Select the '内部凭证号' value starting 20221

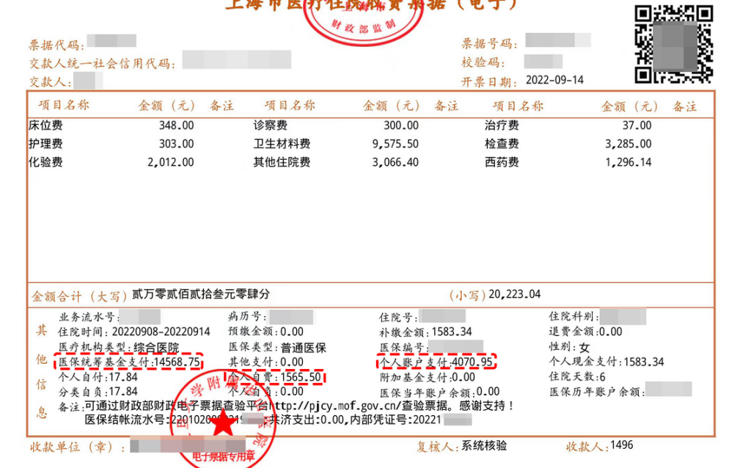[x=427, y=420]
